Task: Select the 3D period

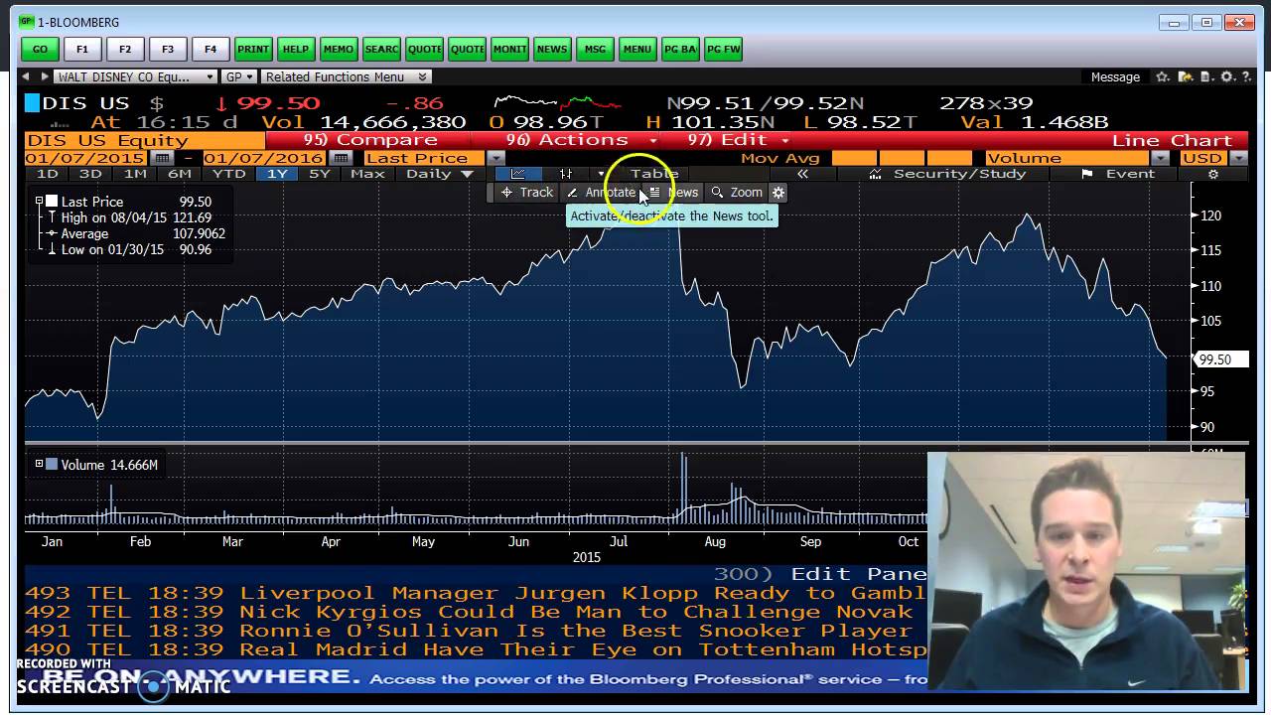Action: (x=90, y=174)
